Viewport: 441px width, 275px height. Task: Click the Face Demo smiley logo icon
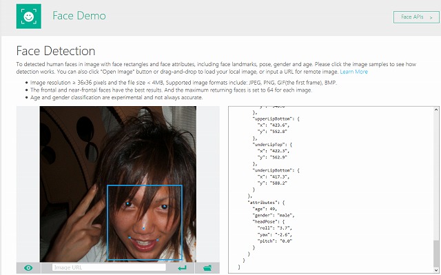(x=29, y=17)
